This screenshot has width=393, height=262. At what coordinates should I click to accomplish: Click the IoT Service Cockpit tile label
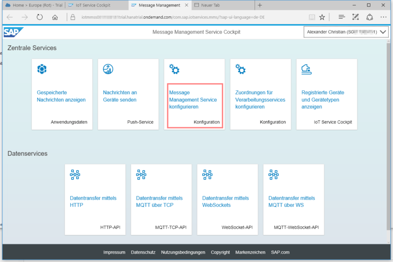[333, 122]
